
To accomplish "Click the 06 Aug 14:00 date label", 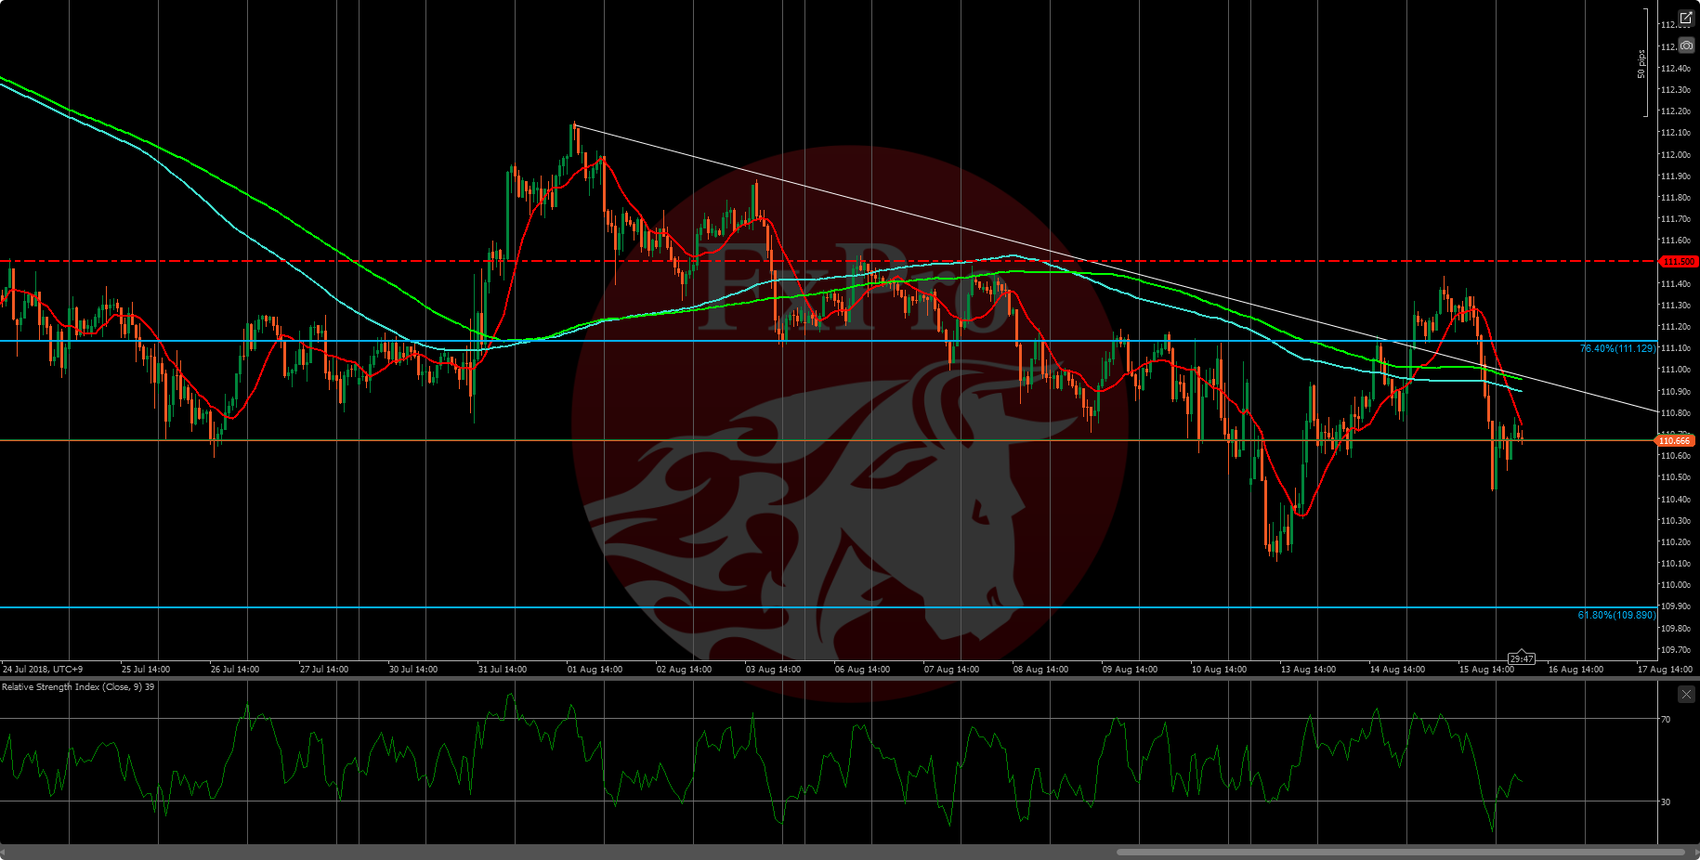I will [862, 669].
